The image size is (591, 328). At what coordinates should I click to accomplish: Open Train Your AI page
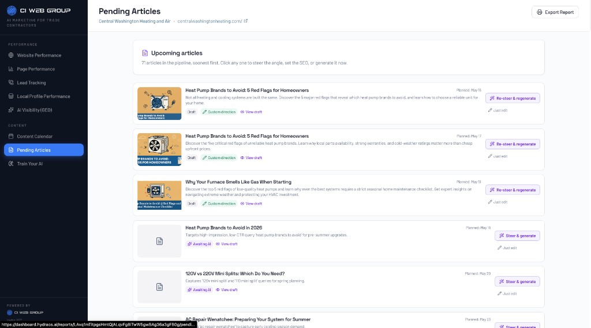click(44, 164)
